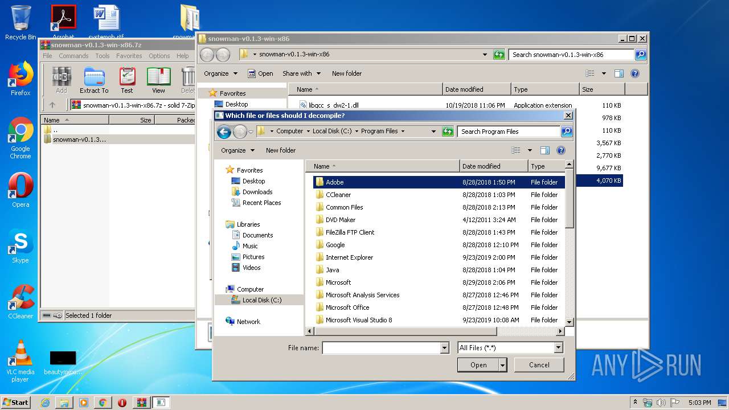The image size is (729, 410).
Task: Show hidden system tray icons
Action: [635, 403]
